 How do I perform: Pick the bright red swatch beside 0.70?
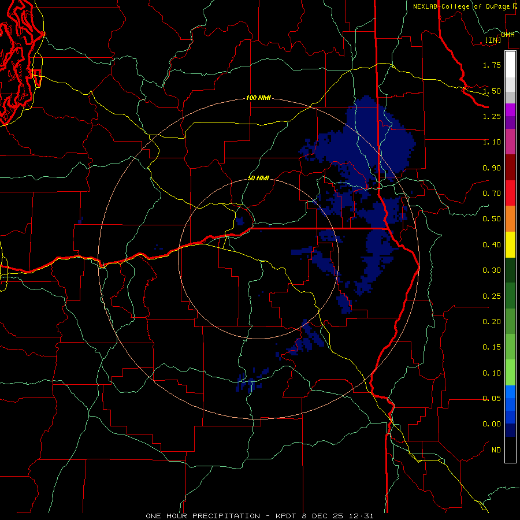(x=510, y=193)
